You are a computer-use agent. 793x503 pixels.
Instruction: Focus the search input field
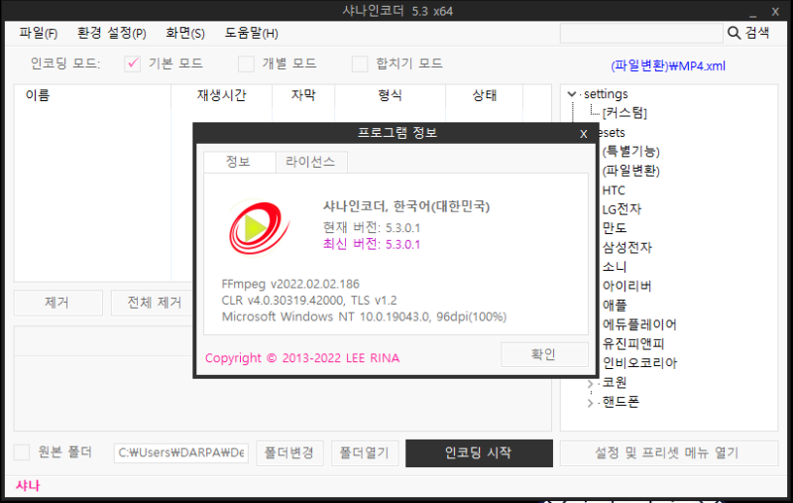(641, 33)
